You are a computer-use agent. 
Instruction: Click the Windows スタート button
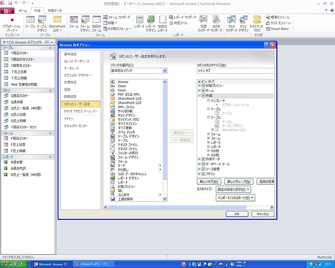coord(14,264)
